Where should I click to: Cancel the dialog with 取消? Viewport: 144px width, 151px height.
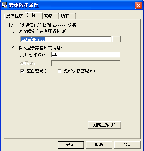pos(99,145)
